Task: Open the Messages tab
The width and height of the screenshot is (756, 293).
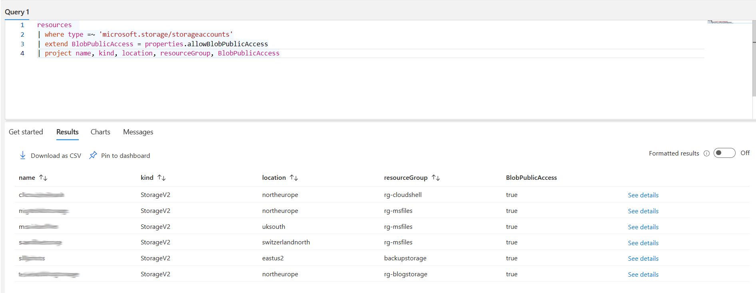Action: click(x=138, y=132)
